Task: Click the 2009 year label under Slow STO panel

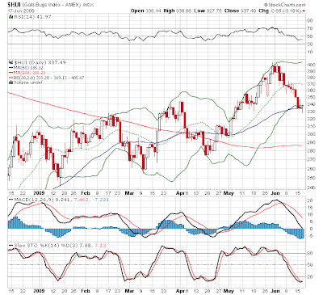Action: click(x=39, y=291)
